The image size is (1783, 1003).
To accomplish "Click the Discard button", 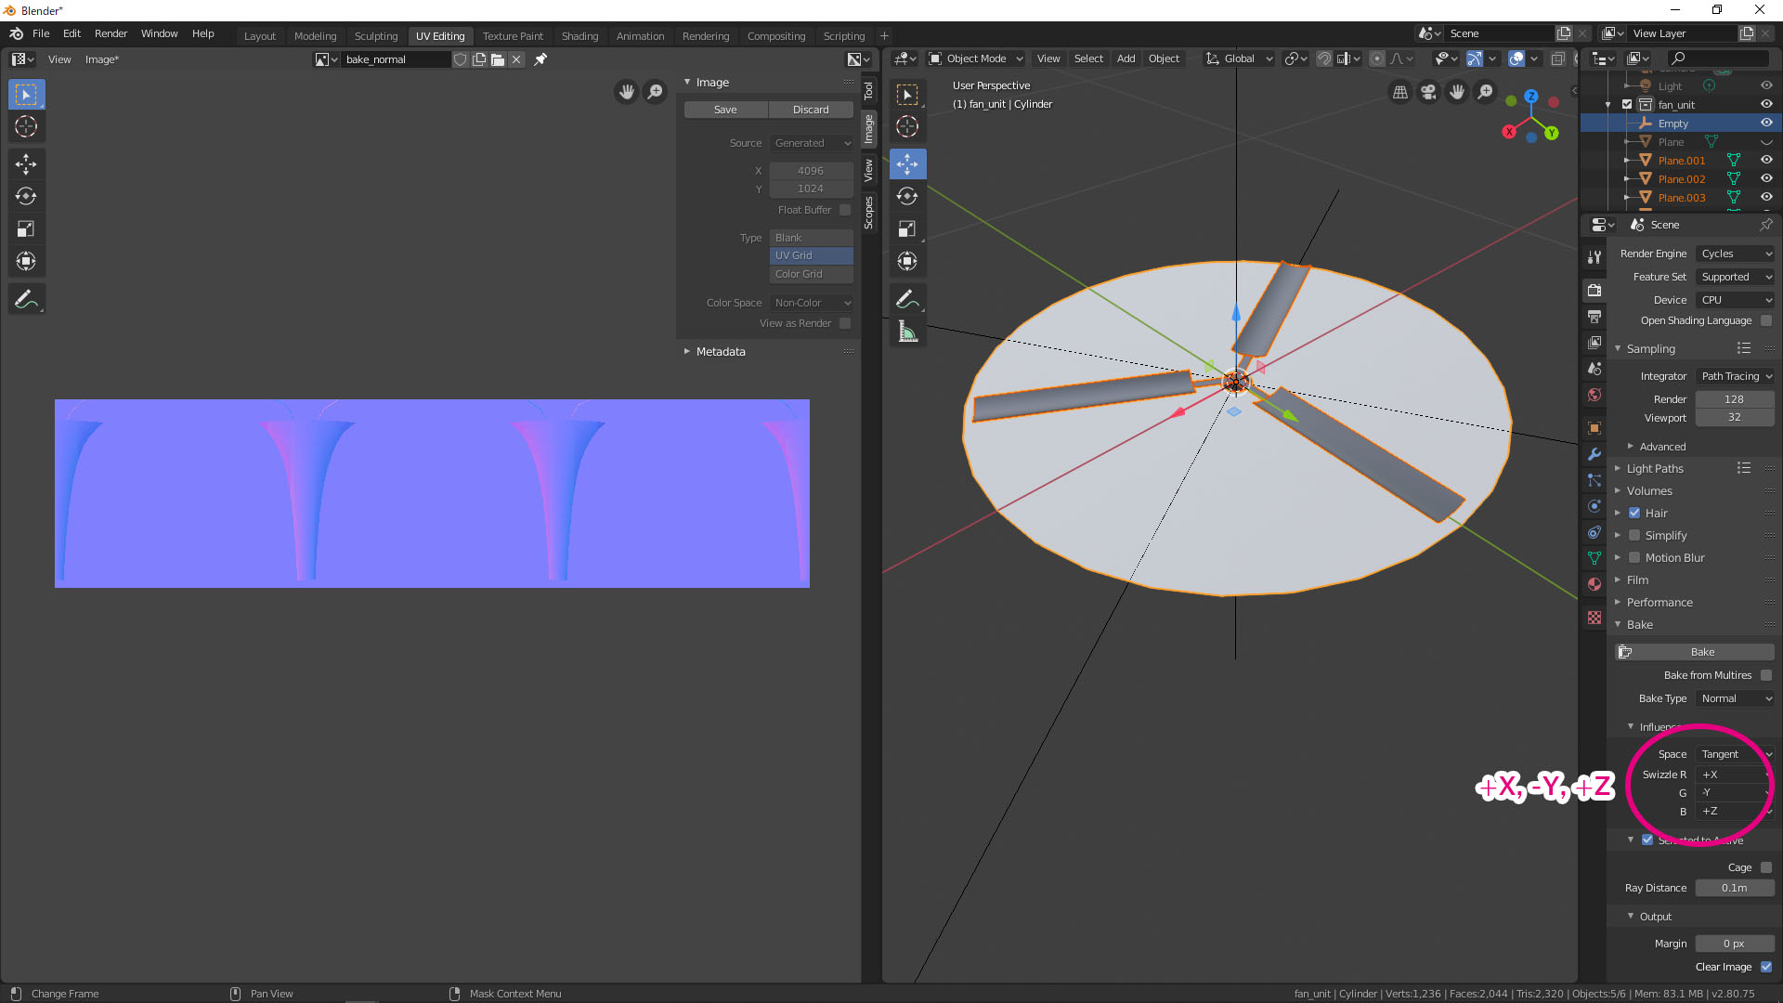I will pos(811,110).
